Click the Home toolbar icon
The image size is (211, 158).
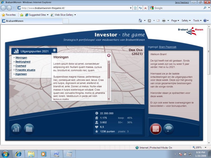tap(141, 21)
